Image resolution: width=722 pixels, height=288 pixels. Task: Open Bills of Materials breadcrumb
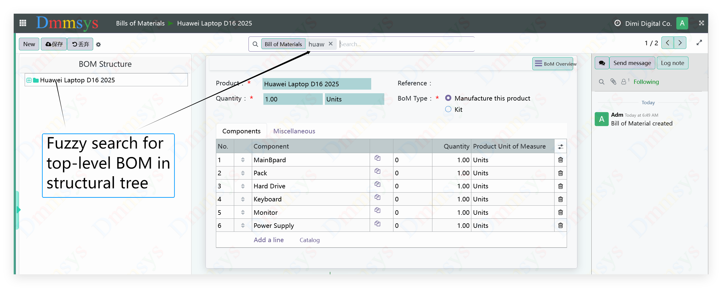tap(140, 23)
